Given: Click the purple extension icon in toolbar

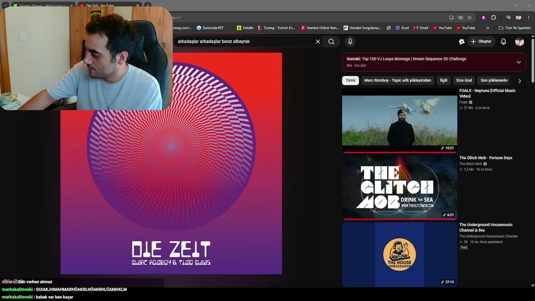Looking at the screenshot, I should (484, 18).
